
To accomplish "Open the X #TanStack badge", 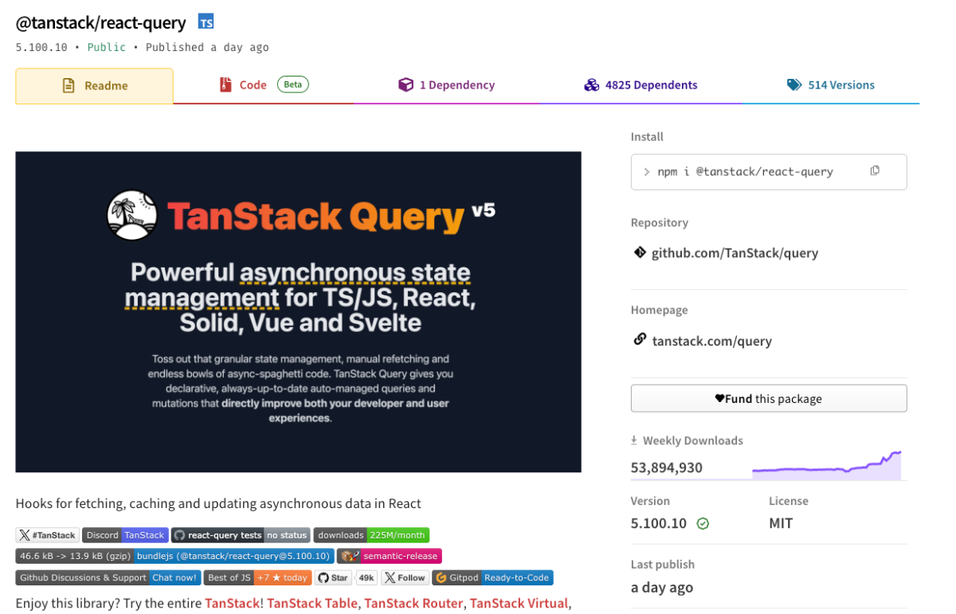I will (47, 535).
